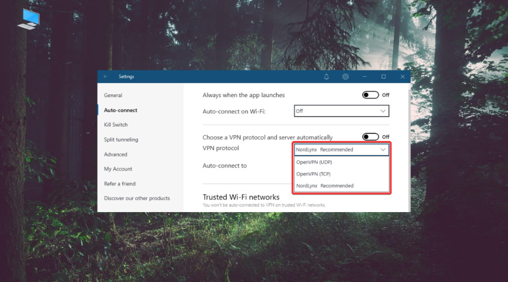Minimize the Settings window
The height and width of the screenshot is (282, 508).
pyautogui.click(x=365, y=77)
